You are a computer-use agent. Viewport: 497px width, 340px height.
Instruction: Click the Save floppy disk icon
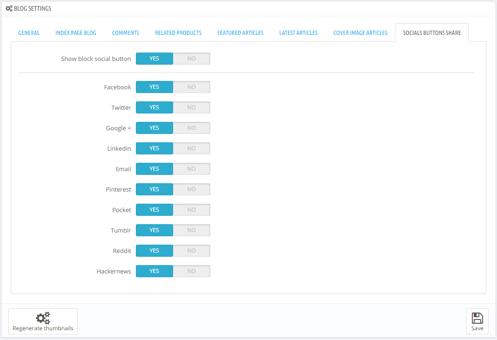tap(477, 318)
